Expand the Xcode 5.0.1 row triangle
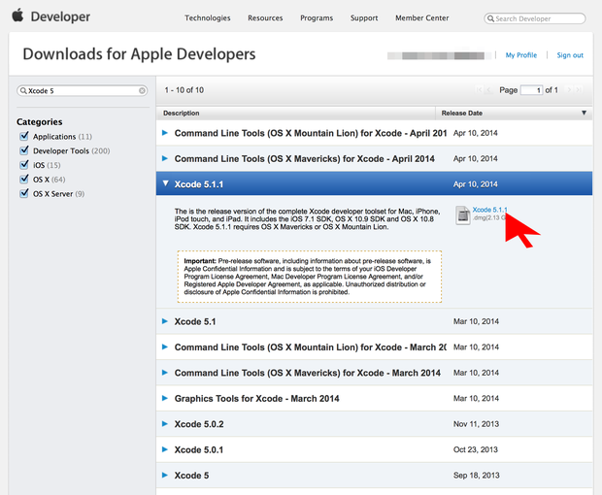 pyautogui.click(x=165, y=449)
